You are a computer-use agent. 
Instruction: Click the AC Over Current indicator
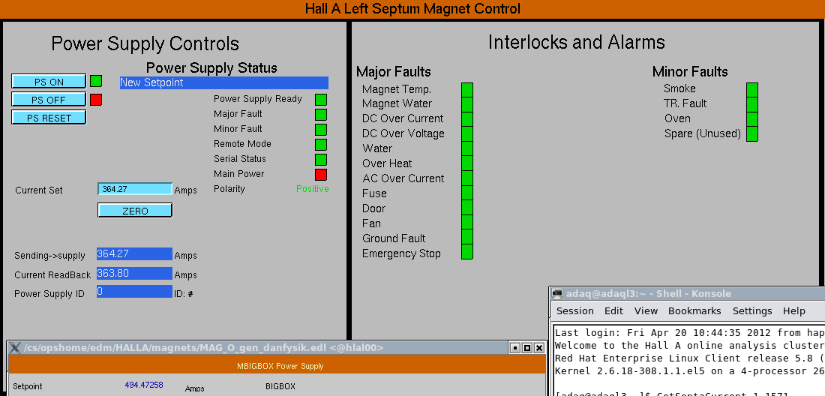pyautogui.click(x=467, y=178)
